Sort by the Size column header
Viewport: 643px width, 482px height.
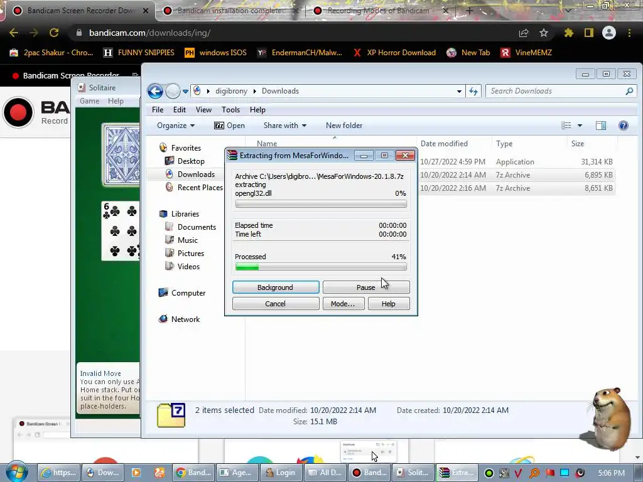[x=578, y=144]
